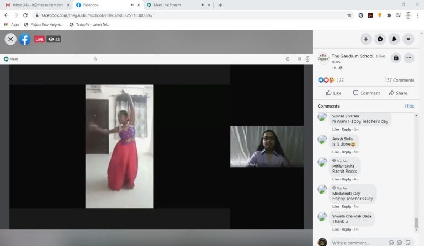
Task: Close the live video viewer
Action: [10, 39]
